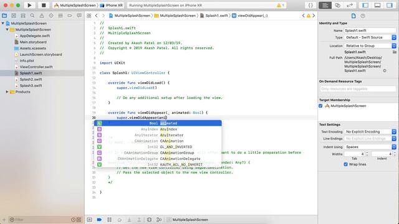399x224 pixels.
Task: Collapse the MultipleSplashScreen project root
Action: pos(2,24)
